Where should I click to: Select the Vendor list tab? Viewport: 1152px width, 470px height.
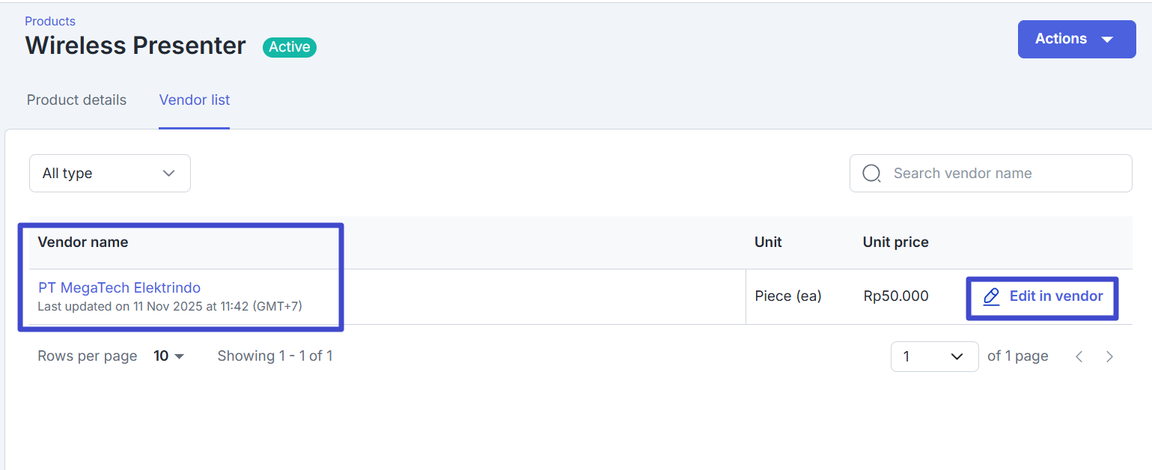pyautogui.click(x=195, y=100)
